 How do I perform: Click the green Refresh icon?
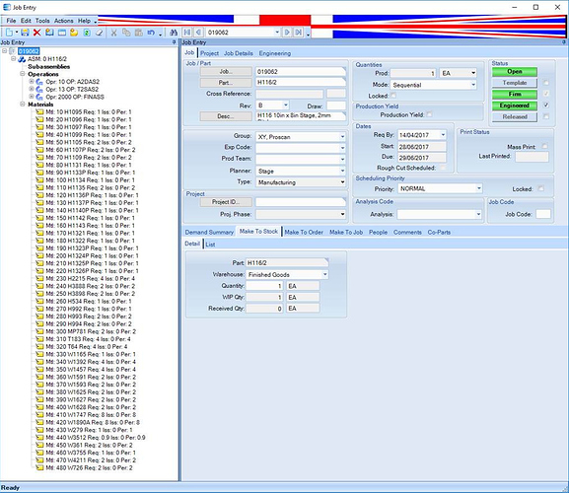coord(87,33)
